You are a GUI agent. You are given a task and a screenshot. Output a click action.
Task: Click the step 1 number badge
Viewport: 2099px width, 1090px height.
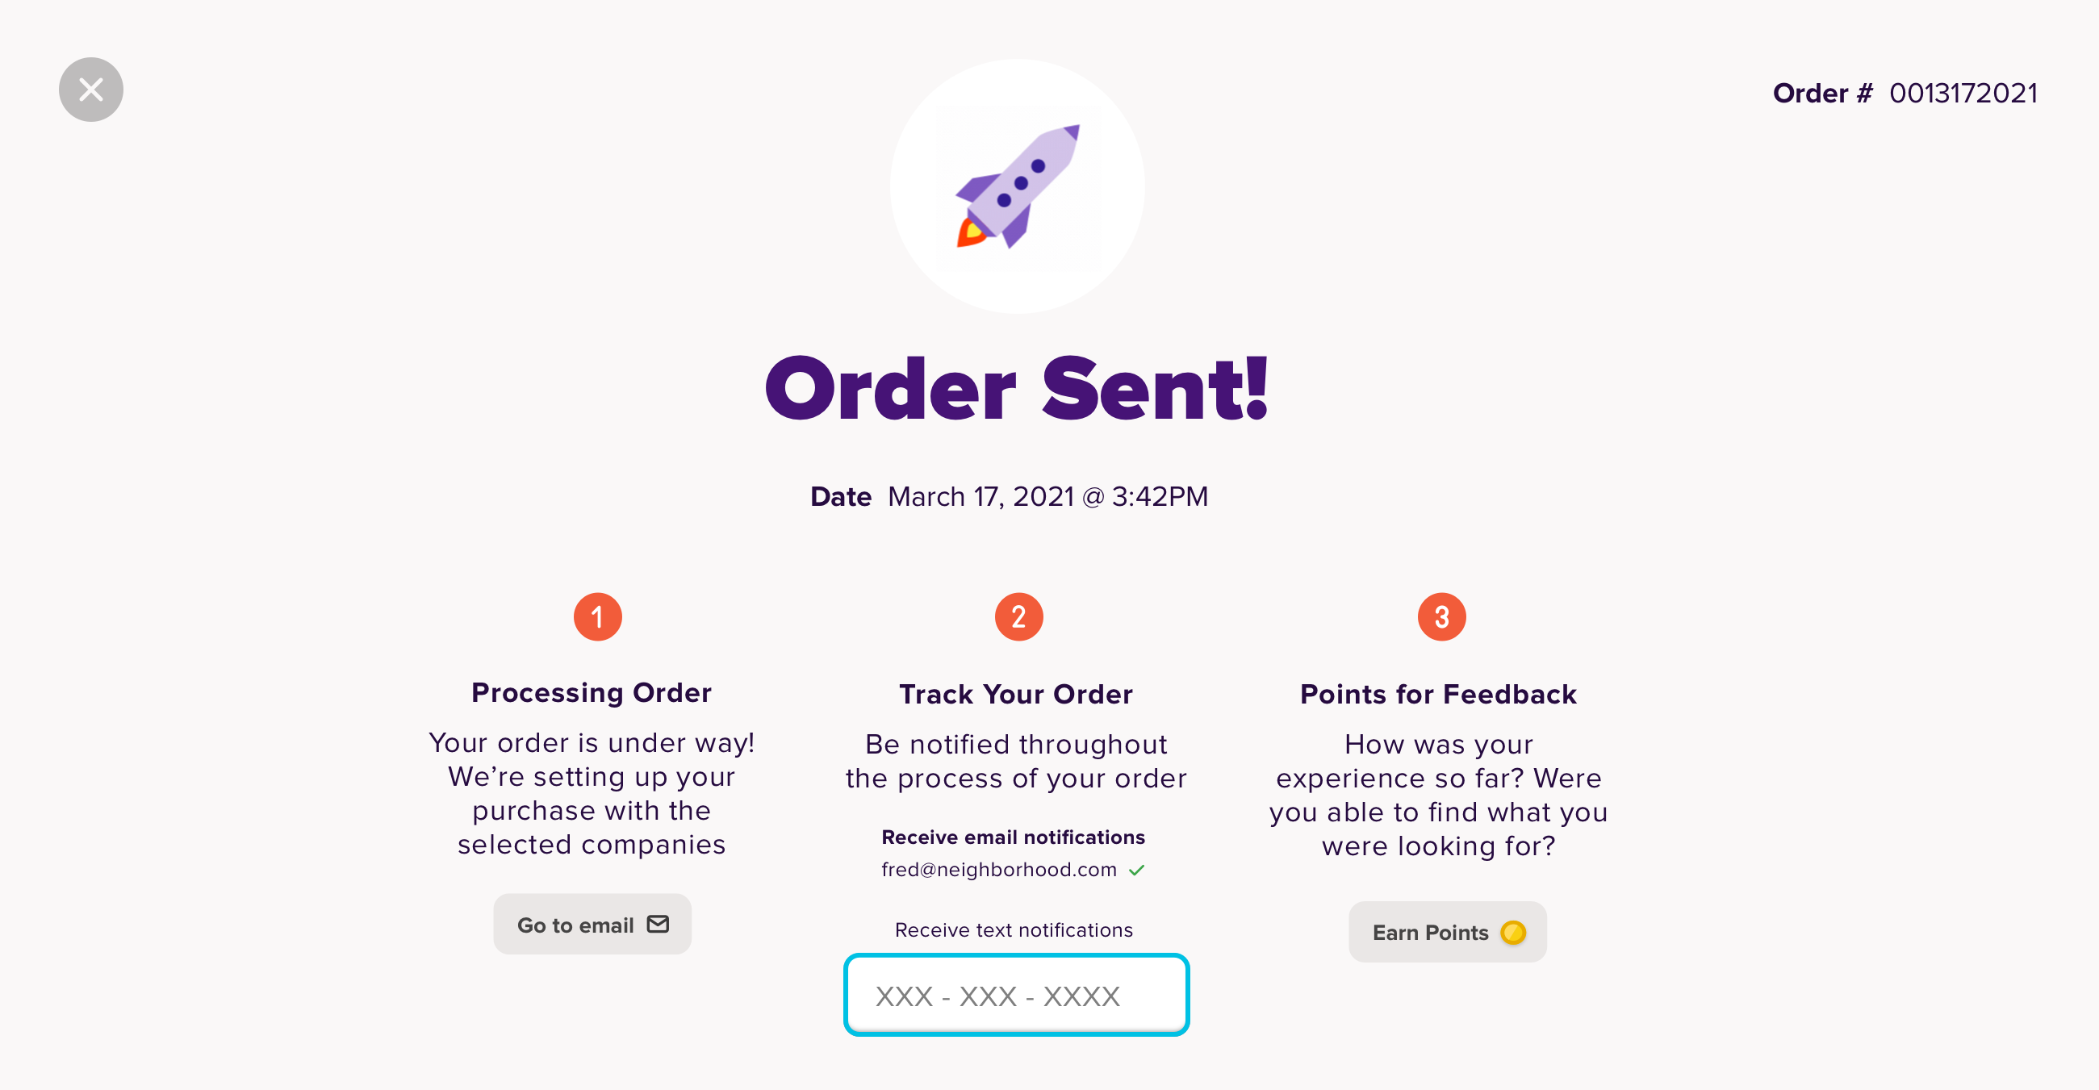(x=597, y=616)
